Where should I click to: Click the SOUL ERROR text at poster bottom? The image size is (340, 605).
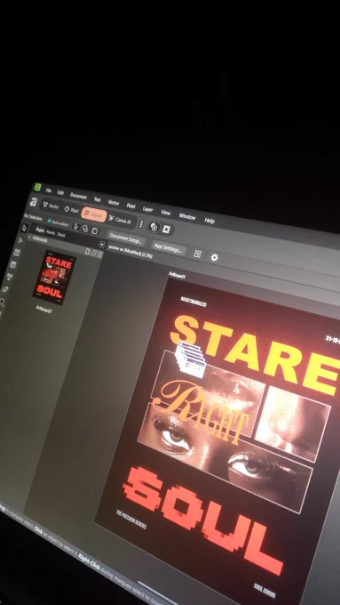click(265, 590)
